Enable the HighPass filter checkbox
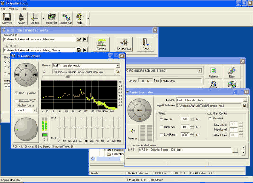The image size is (253, 183). click(x=161, y=127)
